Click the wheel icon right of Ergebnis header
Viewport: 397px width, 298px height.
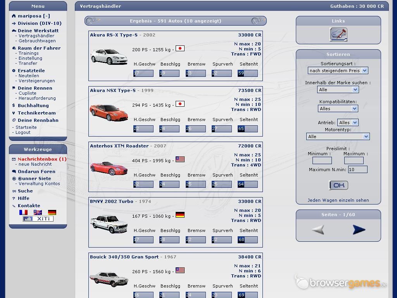(255, 21)
